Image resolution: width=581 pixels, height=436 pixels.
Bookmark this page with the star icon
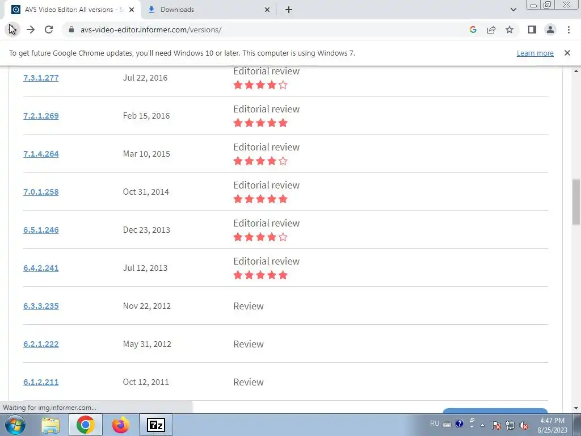tap(510, 30)
